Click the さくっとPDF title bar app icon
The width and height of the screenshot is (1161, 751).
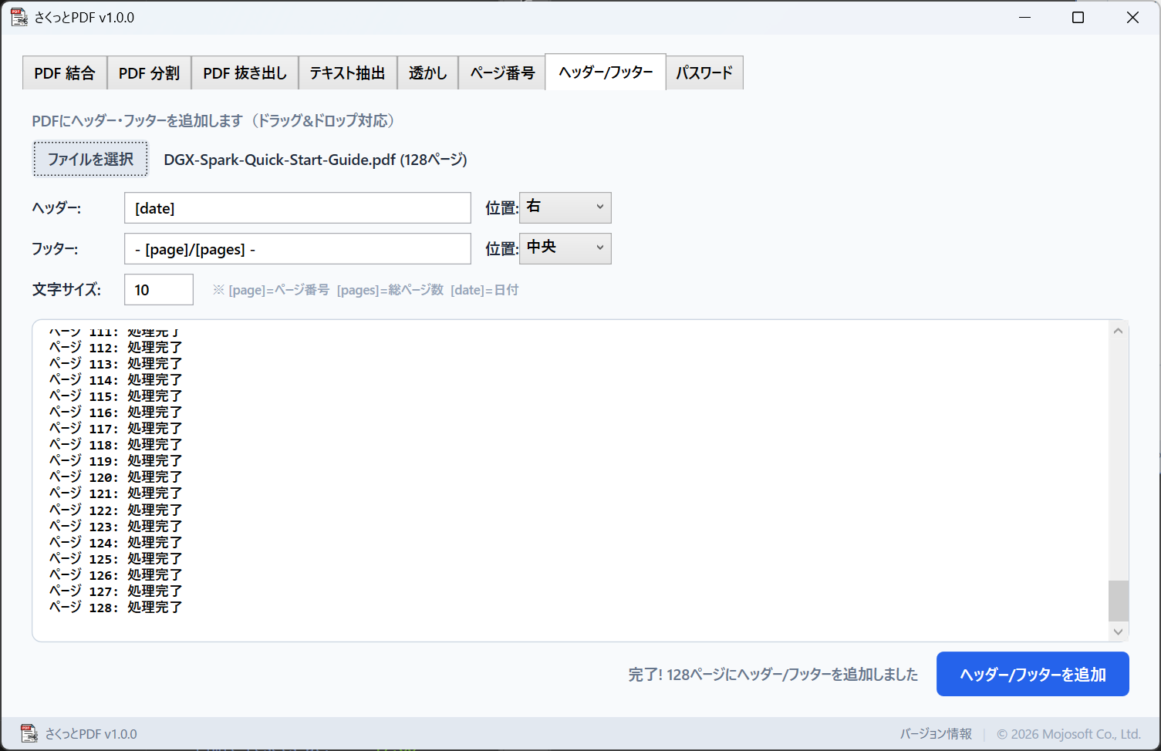tap(19, 17)
